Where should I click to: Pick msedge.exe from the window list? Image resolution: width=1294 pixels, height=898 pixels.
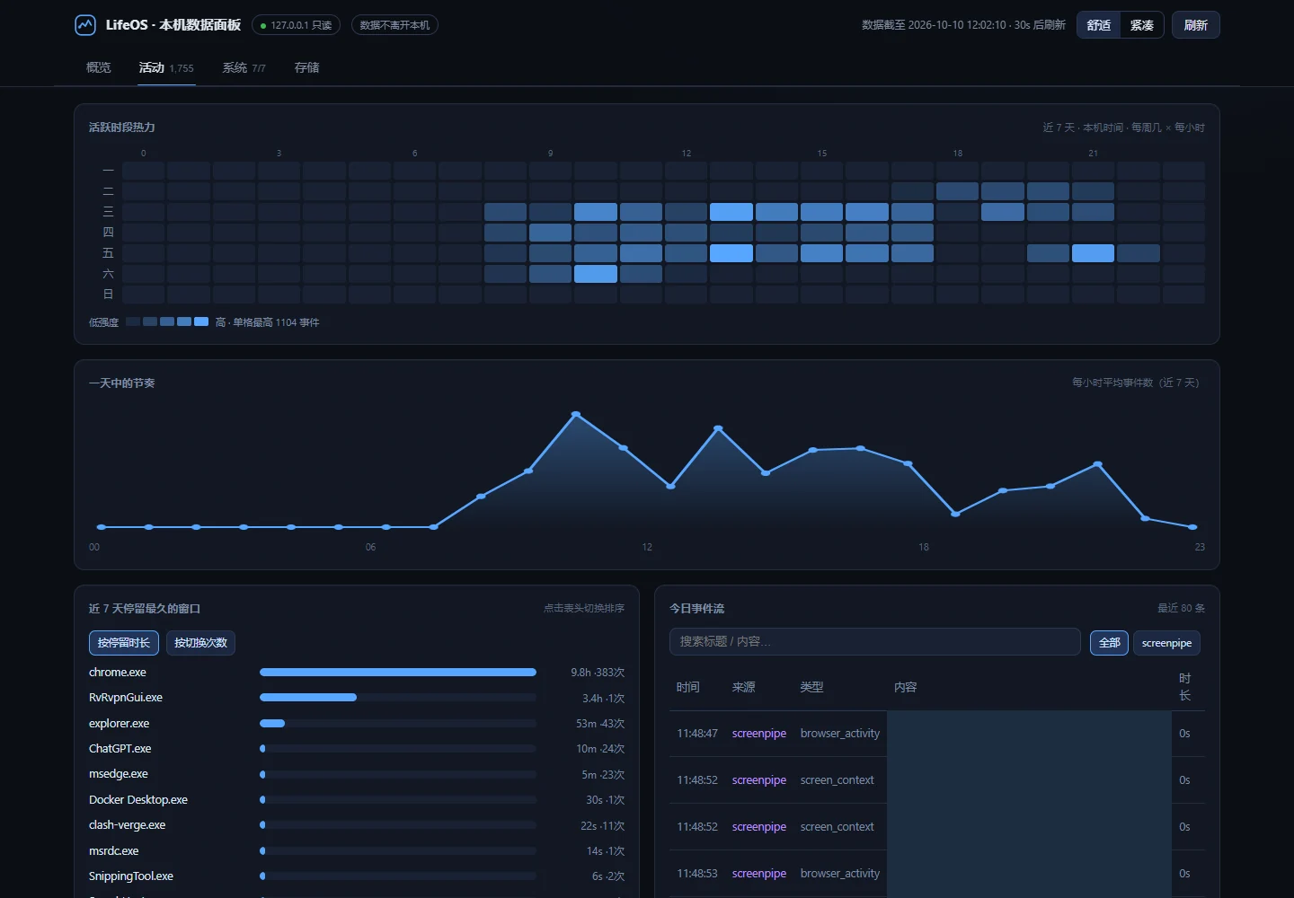[119, 774]
